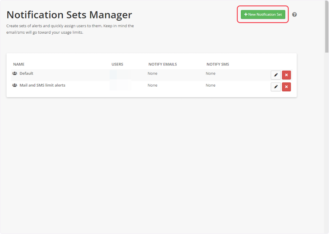The width and height of the screenshot is (329, 234).
Task: Select the Default set name
Action: coord(26,74)
